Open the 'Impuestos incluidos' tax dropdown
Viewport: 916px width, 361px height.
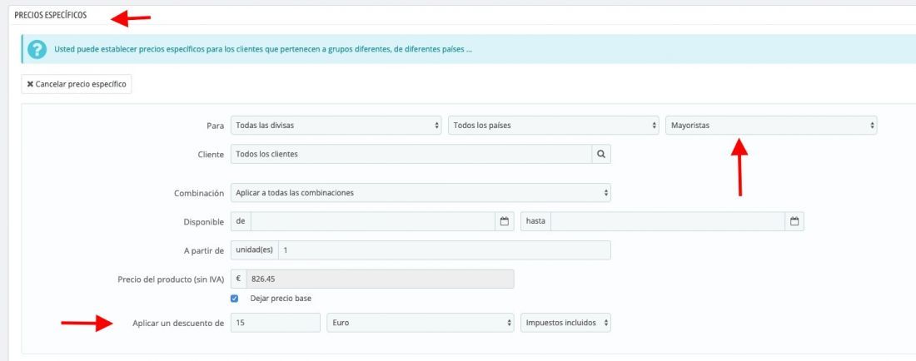565,323
